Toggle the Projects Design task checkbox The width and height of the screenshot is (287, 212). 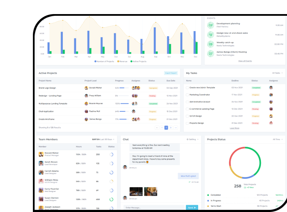click(187, 123)
